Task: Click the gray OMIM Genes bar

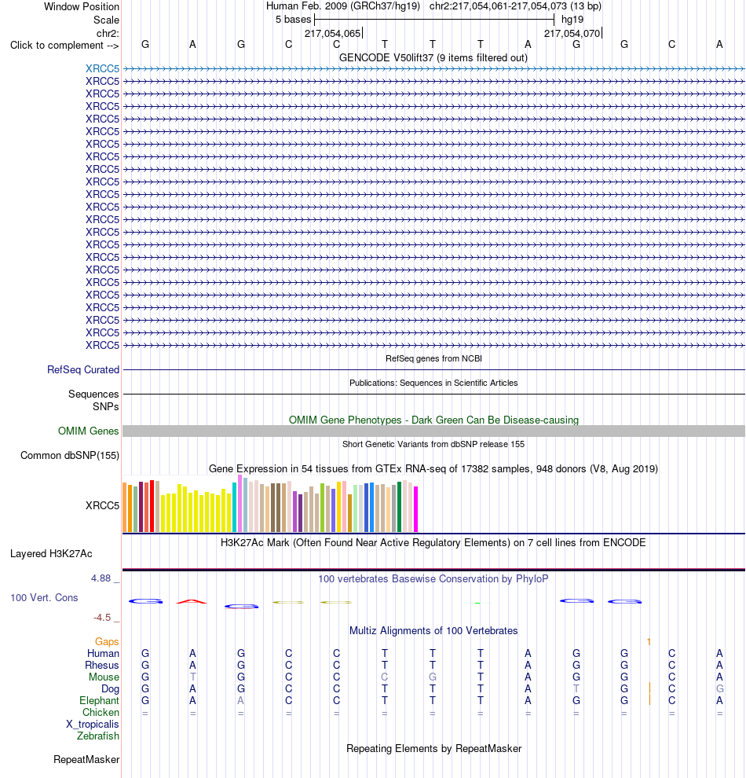Action: click(x=433, y=431)
